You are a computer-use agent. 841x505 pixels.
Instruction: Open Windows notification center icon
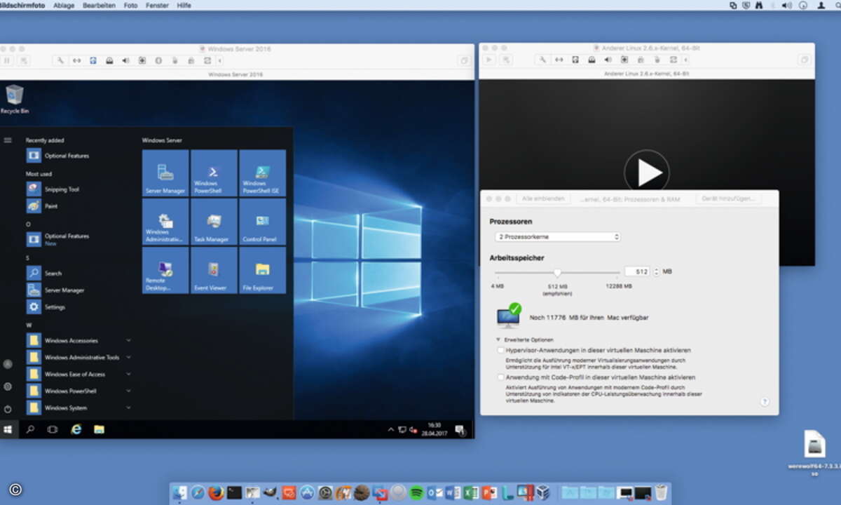[x=459, y=429]
